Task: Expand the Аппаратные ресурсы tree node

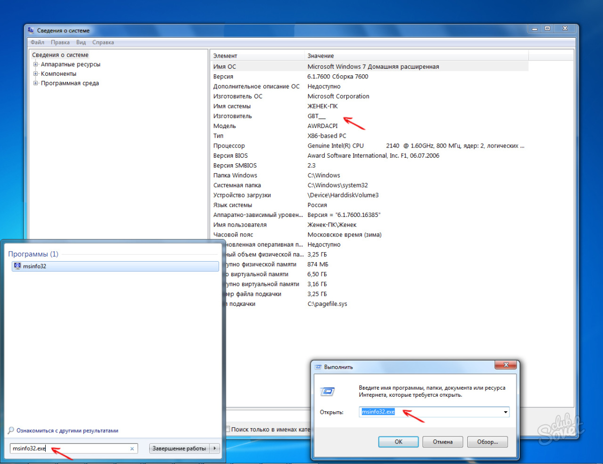Action: pyautogui.click(x=35, y=64)
